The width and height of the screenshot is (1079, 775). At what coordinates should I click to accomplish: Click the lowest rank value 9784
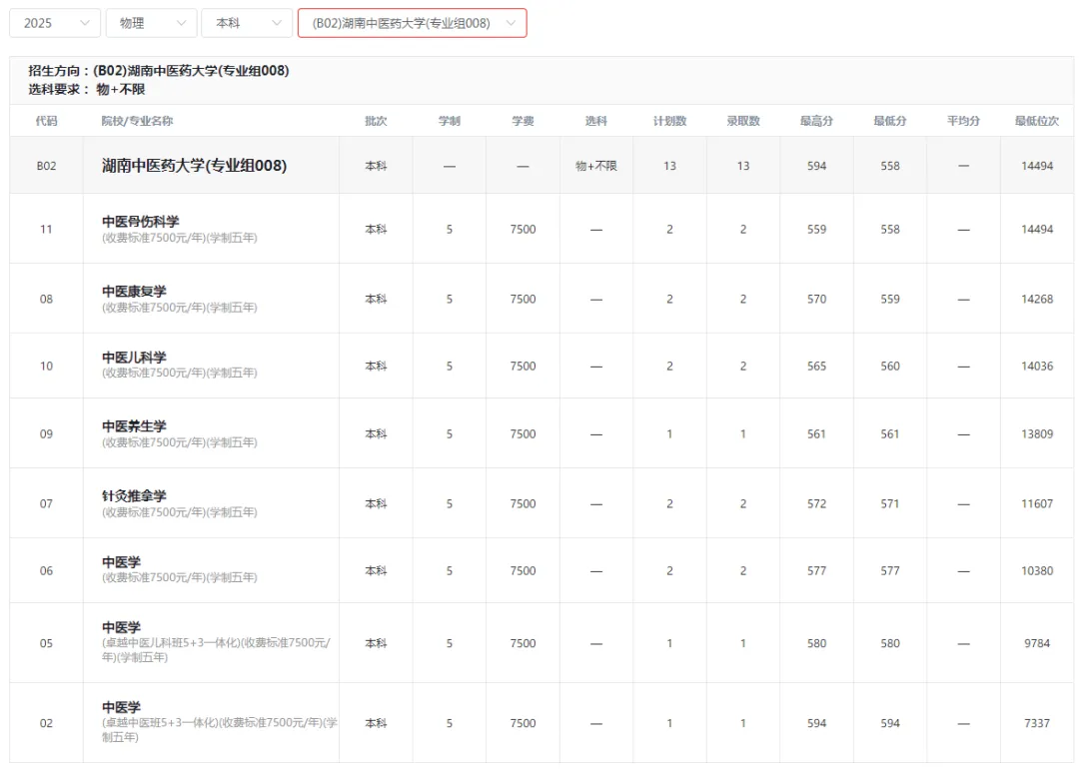pyautogui.click(x=1037, y=643)
